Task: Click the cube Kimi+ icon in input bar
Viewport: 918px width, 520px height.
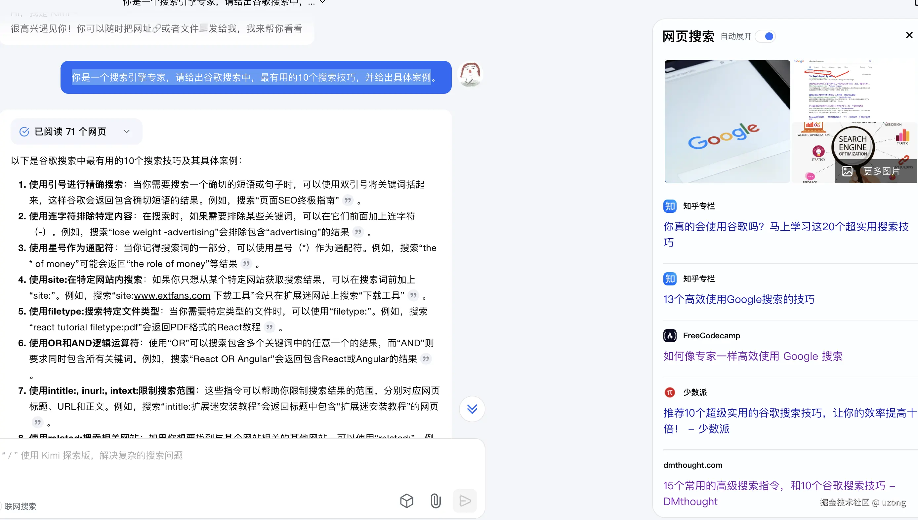Action: click(406, 501)
